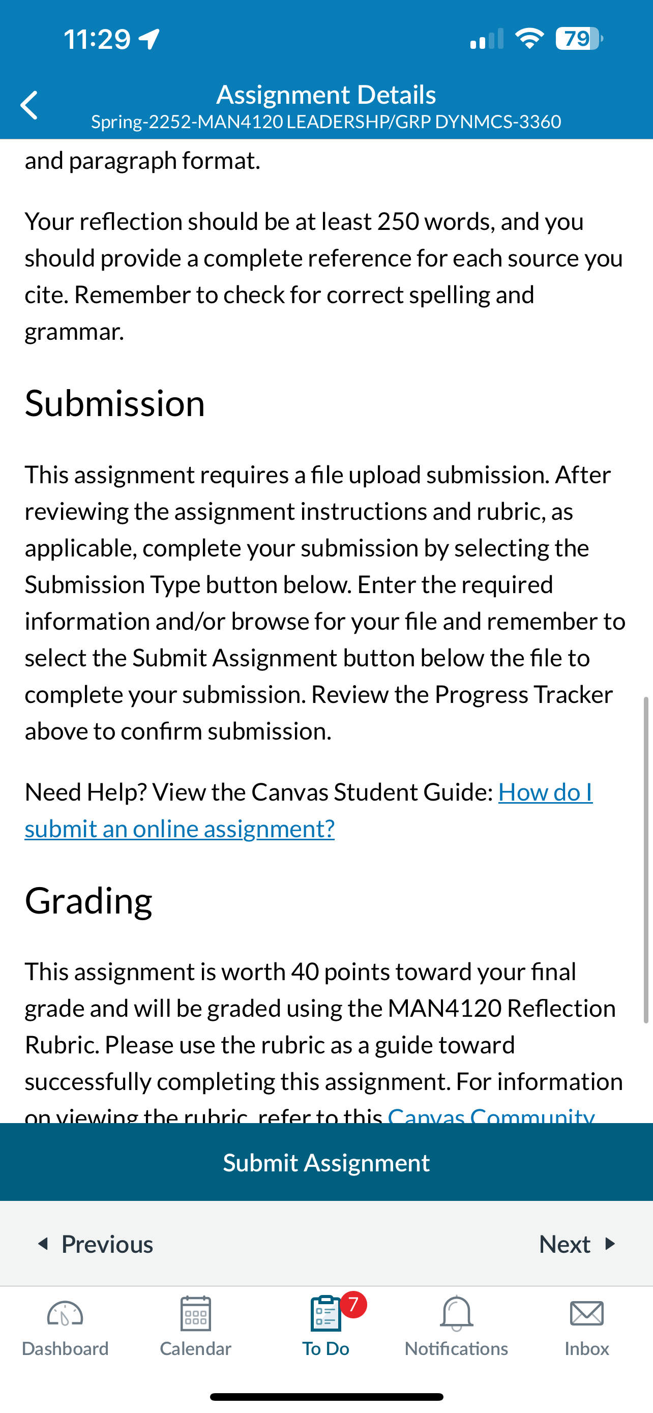The image size is (653, 1413).
Task: Tap the location arrow beside the time
Action: pyautogui.click(x=149, y=39)
